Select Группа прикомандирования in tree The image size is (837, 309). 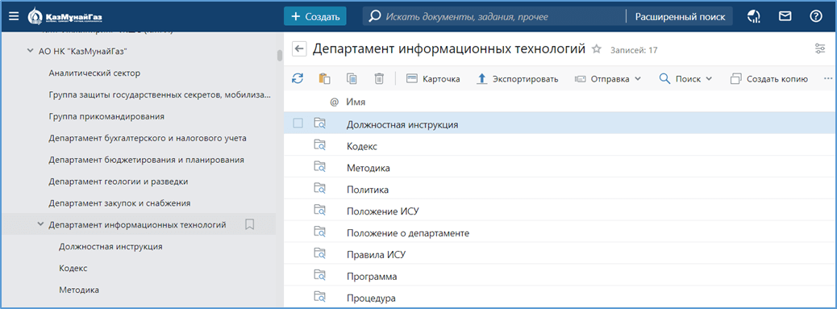pyautogui.click(x=106, y=116)
